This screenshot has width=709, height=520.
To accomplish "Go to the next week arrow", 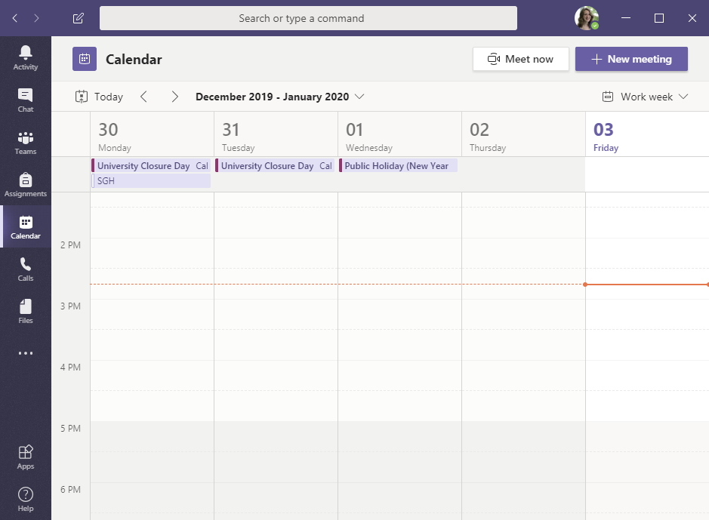I will 175,97.
